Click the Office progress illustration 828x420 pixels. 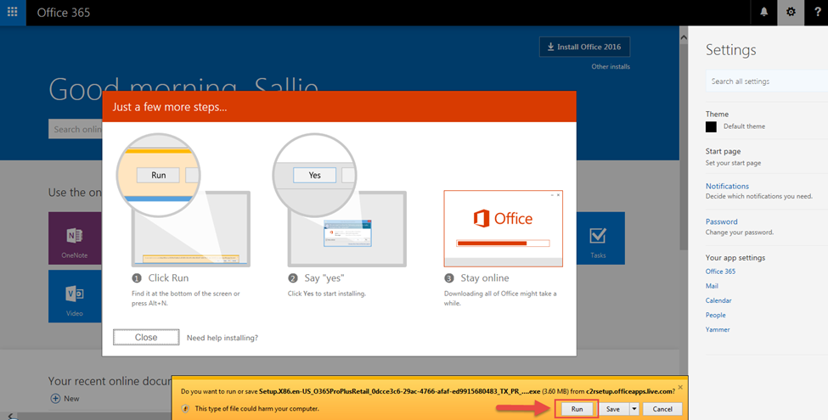[x=504, y=228]
